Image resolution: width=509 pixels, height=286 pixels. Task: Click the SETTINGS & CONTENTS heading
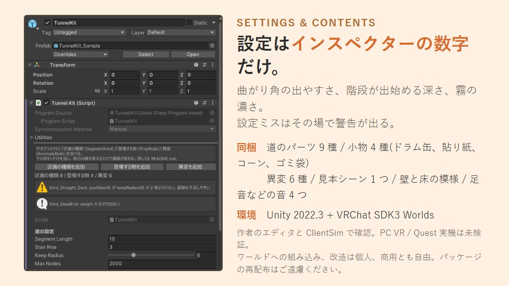306,23
